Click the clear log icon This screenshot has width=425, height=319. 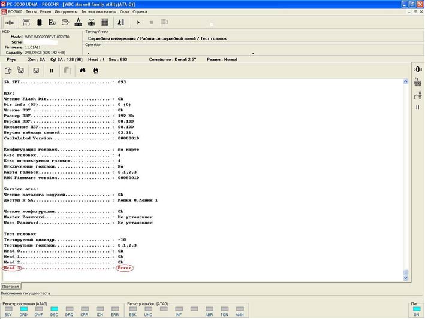point(20,71)
